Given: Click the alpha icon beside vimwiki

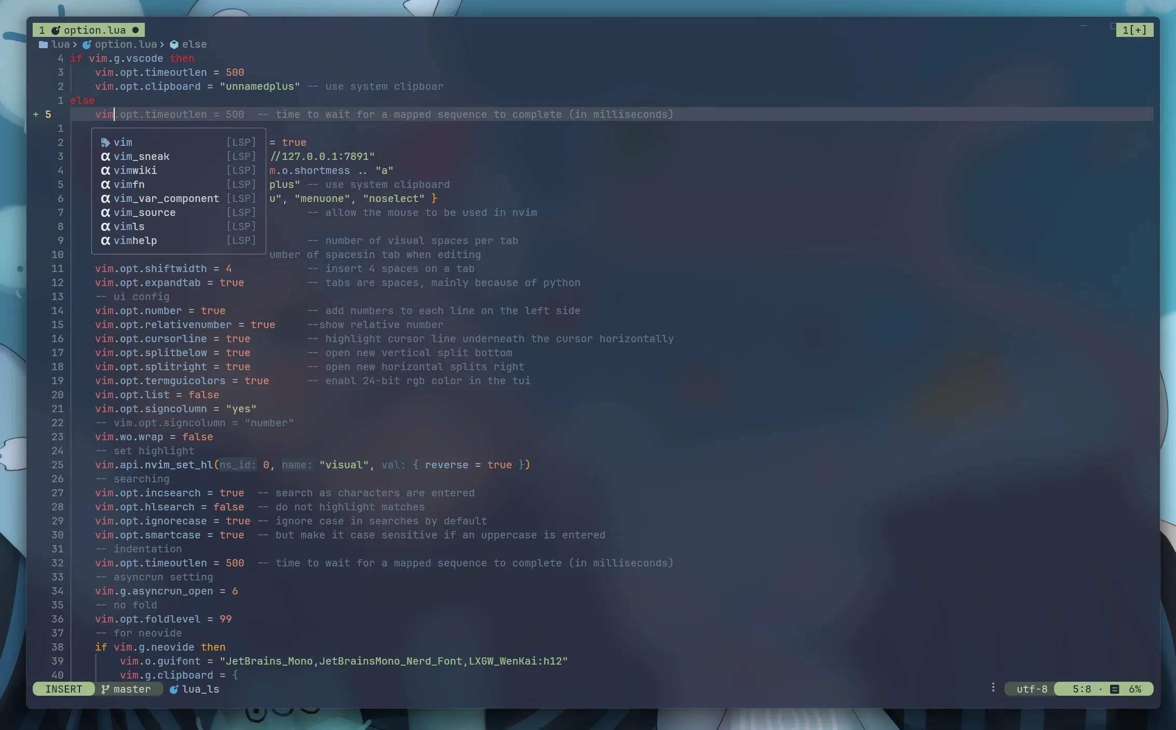Looking at the screenshot, I should coord(105,170).
